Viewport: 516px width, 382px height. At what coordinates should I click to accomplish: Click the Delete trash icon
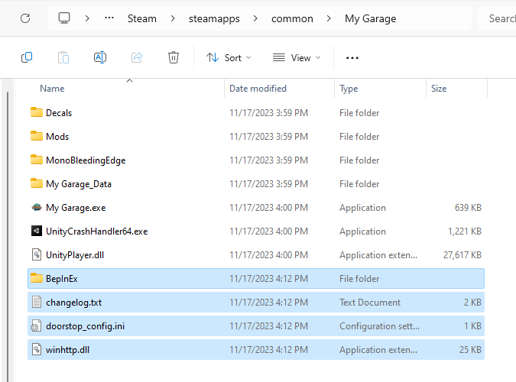pos(174,57)
